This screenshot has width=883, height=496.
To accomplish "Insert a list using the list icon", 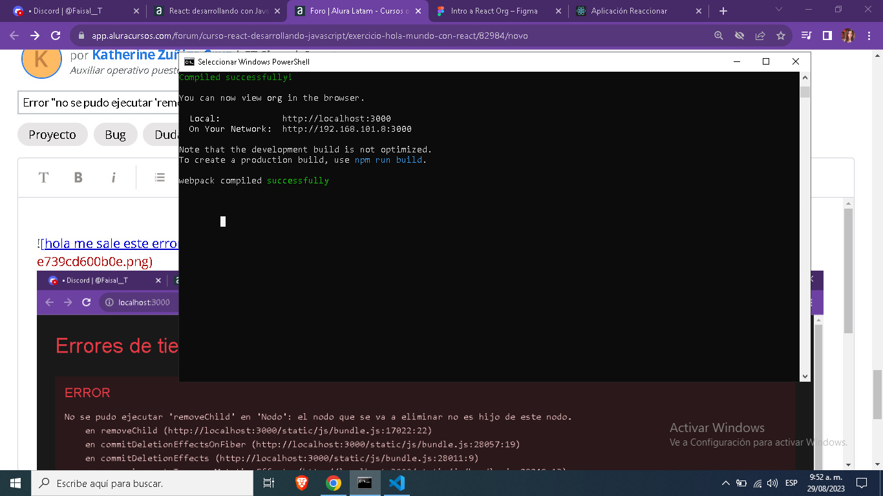I will 160,178.
